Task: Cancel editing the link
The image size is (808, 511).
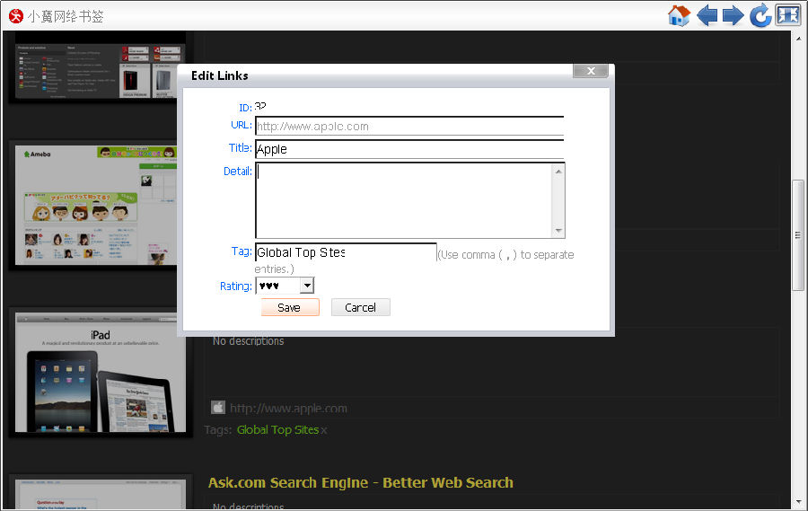Action: point(360,307)
